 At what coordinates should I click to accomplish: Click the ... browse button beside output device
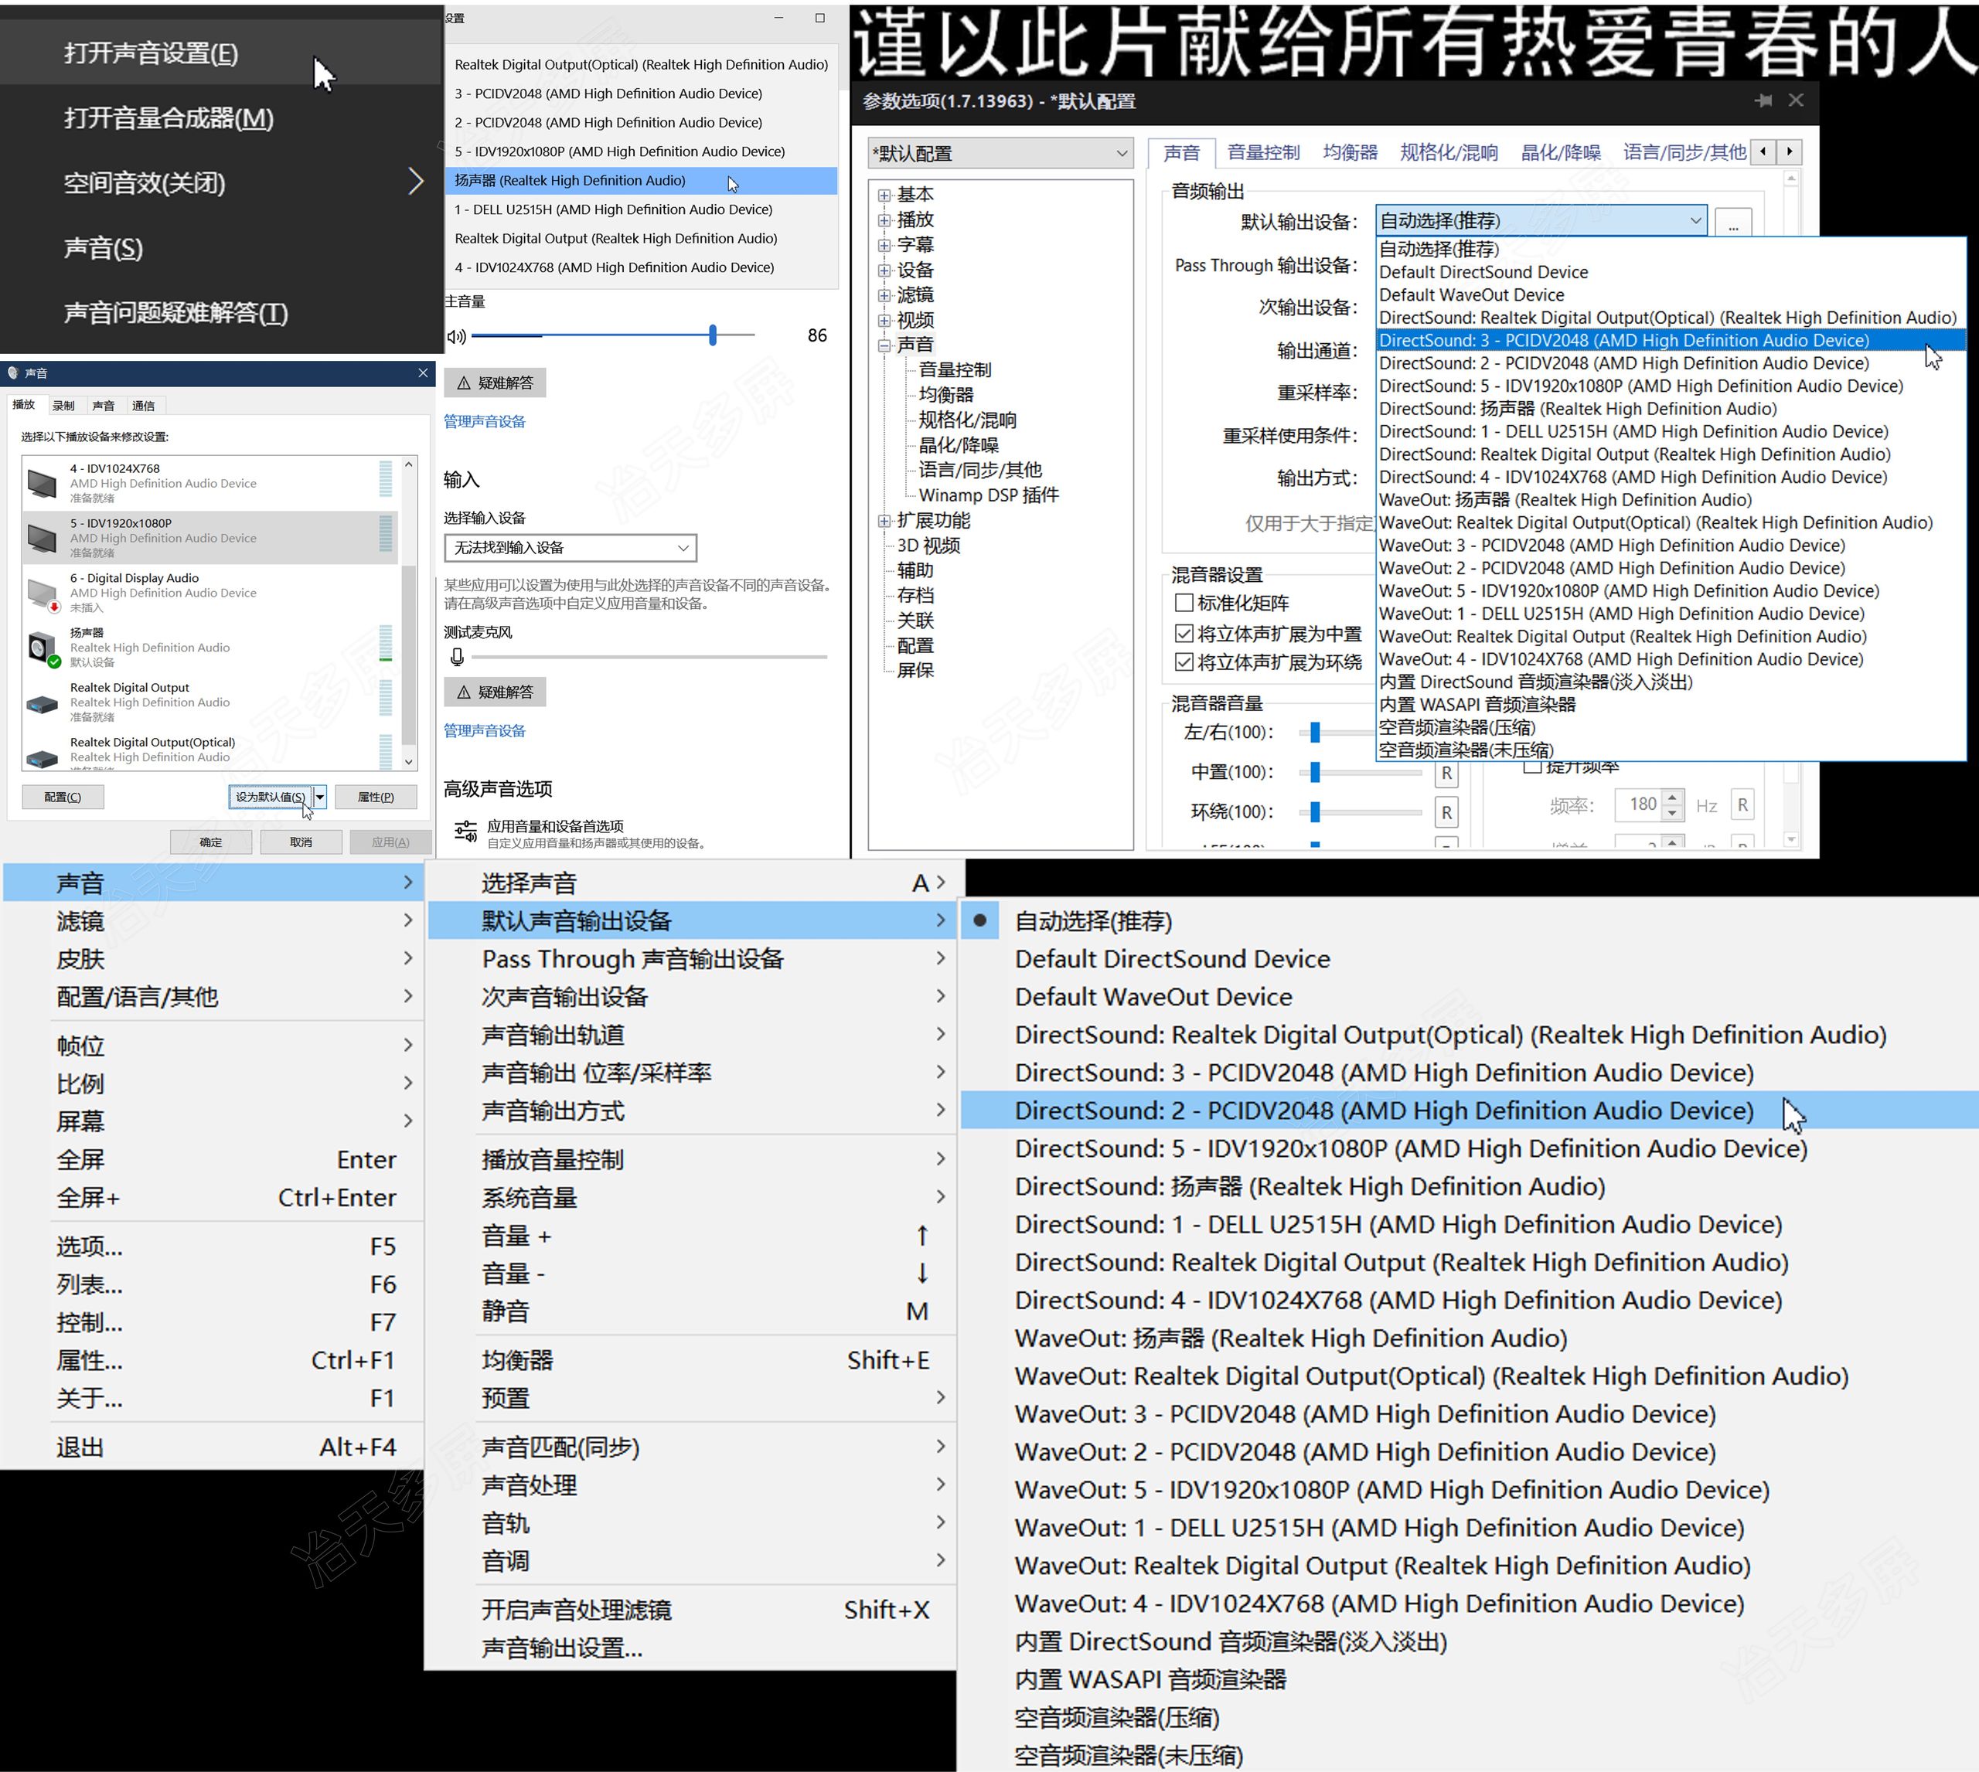(1732, 223)
